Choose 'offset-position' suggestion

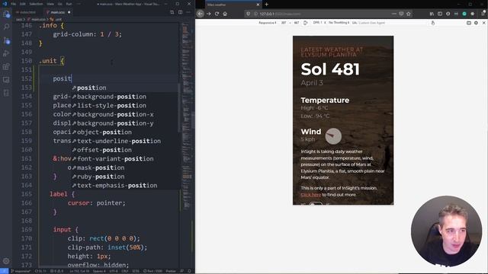pyautogui.click(x=125, y=150)
